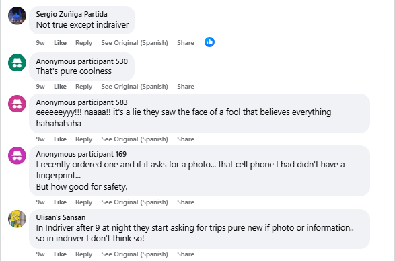The image size is (395, 261).
Task: Share Anonymous participant 583's comment
Action: [186, 139]
